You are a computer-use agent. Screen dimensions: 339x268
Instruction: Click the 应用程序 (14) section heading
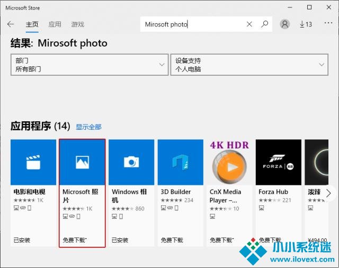click(40, 126)
